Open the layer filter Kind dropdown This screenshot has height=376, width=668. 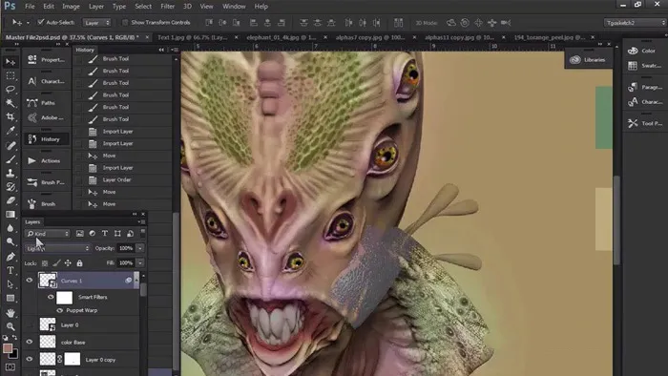point(48,234)
